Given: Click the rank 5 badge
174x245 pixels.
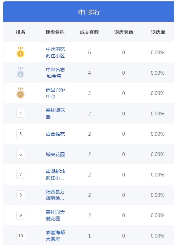Looking at the screenshot, I should coord(21,134).
